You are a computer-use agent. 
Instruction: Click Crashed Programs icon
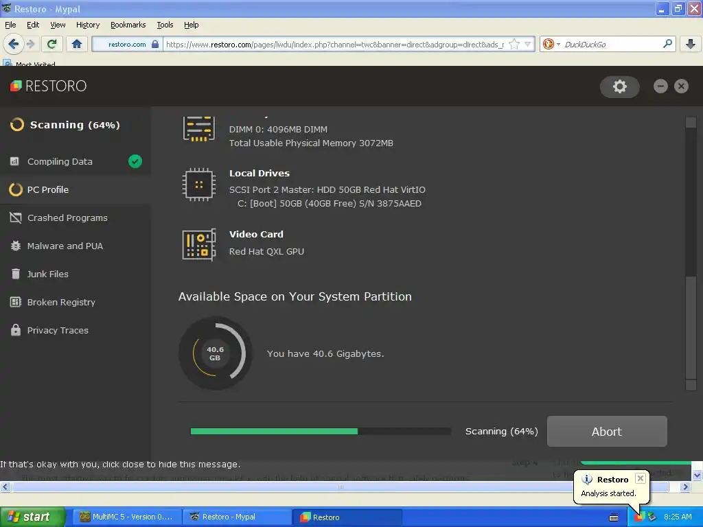pos(16,218)
